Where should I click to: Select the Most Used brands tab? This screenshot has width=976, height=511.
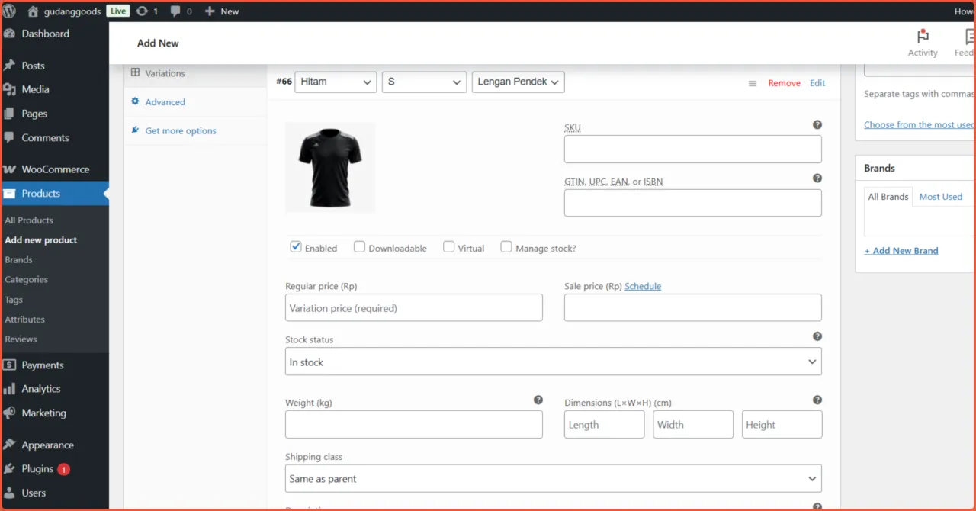tap(940, 196)
